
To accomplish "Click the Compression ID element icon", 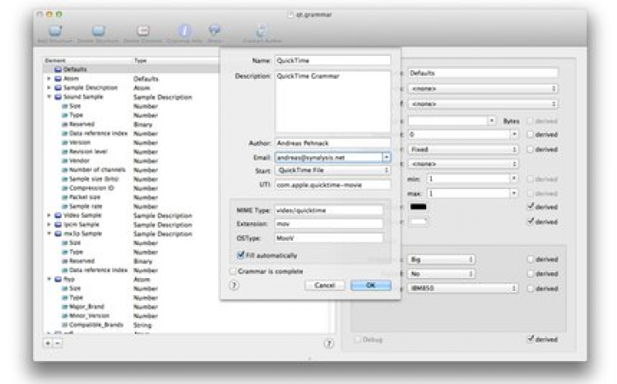I will pos(64,188).
